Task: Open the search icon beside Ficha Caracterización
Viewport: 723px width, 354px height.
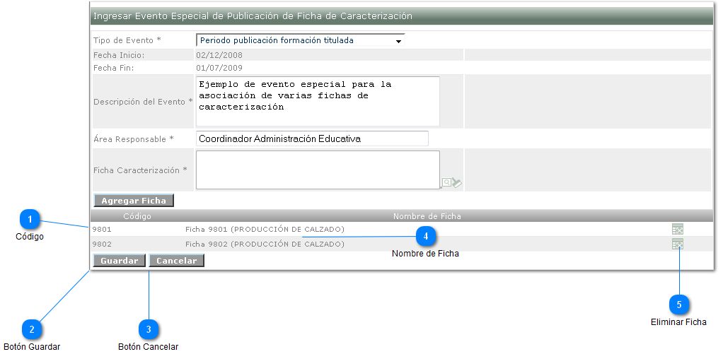Action: click(446, 183)
